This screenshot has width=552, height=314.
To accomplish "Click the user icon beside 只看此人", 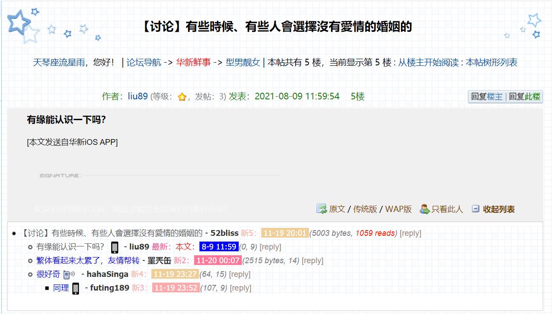I will [424, 209].
